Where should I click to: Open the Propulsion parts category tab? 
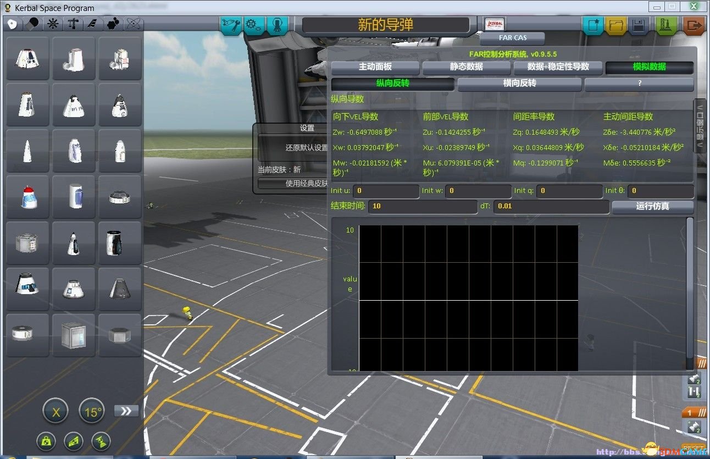click(x=32, y=24)
